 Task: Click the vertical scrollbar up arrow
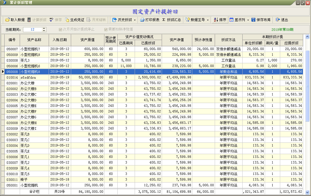click(x=307, y=37)
